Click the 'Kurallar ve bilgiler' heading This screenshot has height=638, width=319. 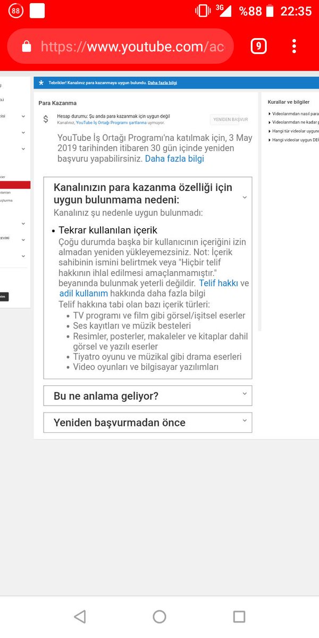289,102
